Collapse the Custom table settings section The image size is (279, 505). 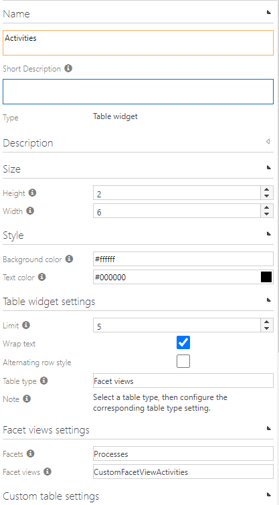pyautogui.click(x=268, y=494)
